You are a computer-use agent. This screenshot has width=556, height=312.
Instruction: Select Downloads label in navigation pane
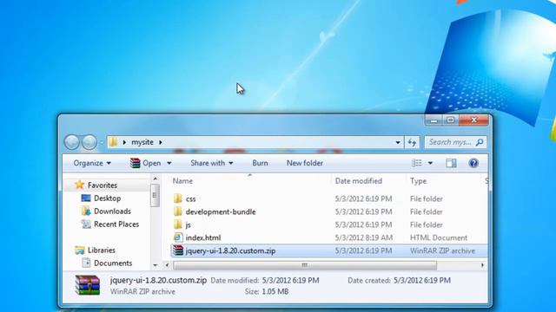(x=112, y=211)
